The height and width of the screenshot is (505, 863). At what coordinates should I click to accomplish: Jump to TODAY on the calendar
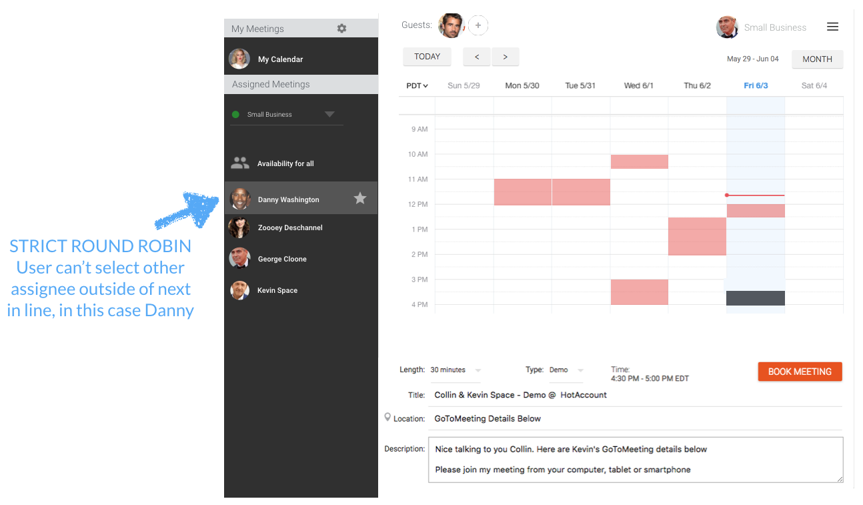click(427, 57)
